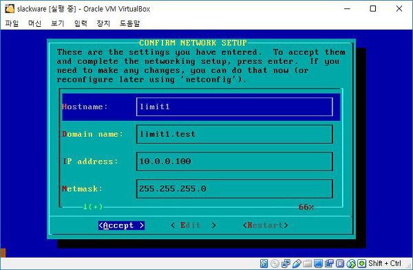Click the Netmask field 255.255.255.0

pyautogui.click(x=235, y=189)
